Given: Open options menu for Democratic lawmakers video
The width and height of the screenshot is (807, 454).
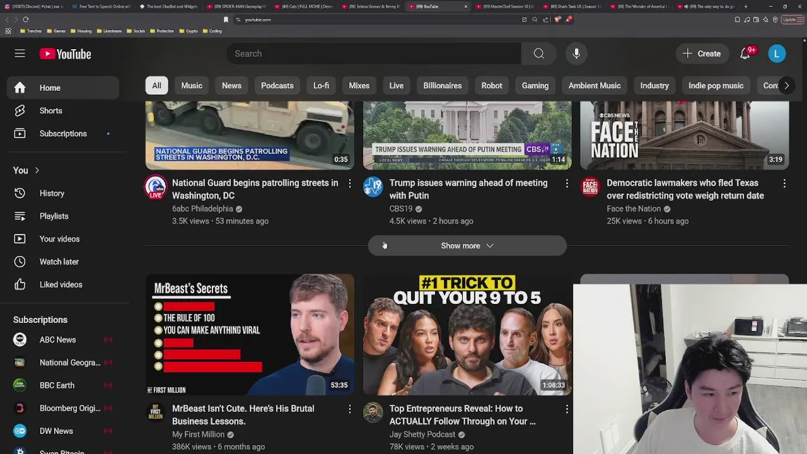Looking at the screenshot, I should [784, 183].
